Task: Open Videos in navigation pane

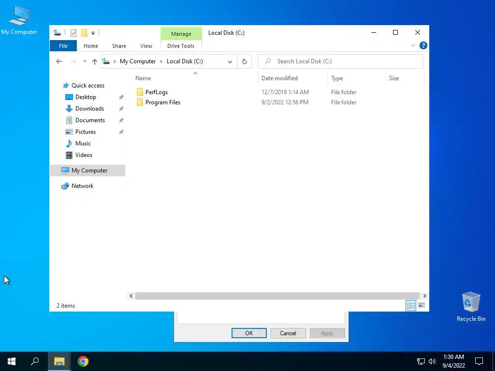Action: [84, 155]
